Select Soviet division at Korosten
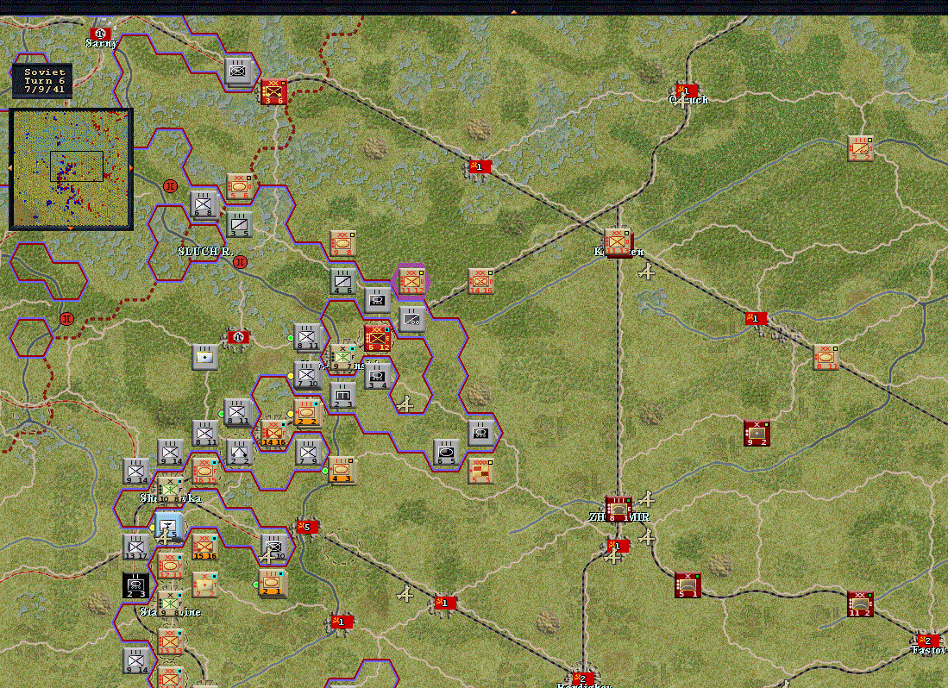948x688 pixels. [618, 243]
